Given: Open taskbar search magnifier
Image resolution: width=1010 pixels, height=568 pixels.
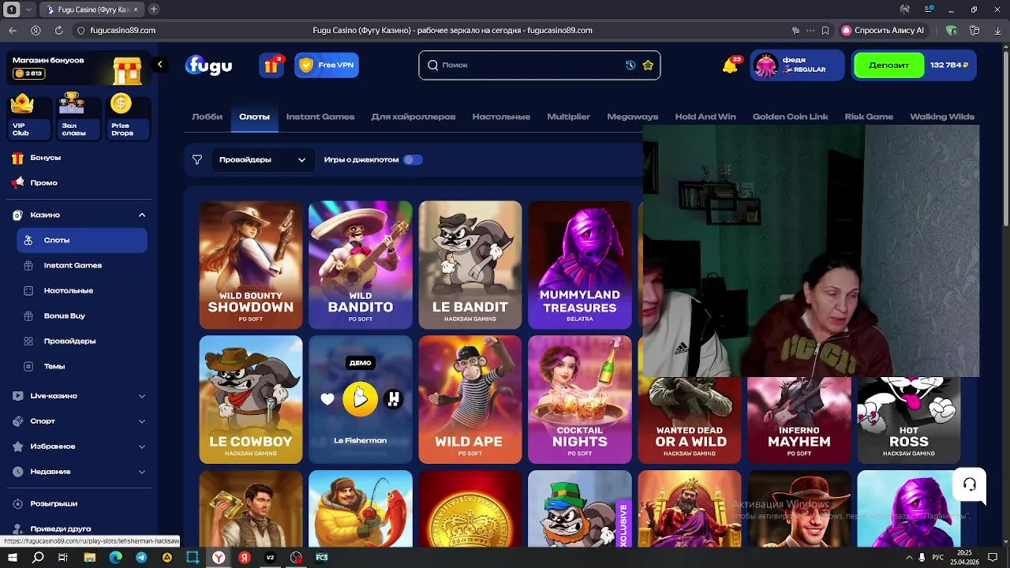Looking at the screenshot, I should click(x=38, y=557).
